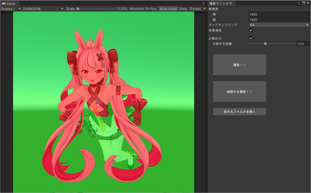Open the Game view options menu
Screen dimensions: 311x193
[203, 3]
